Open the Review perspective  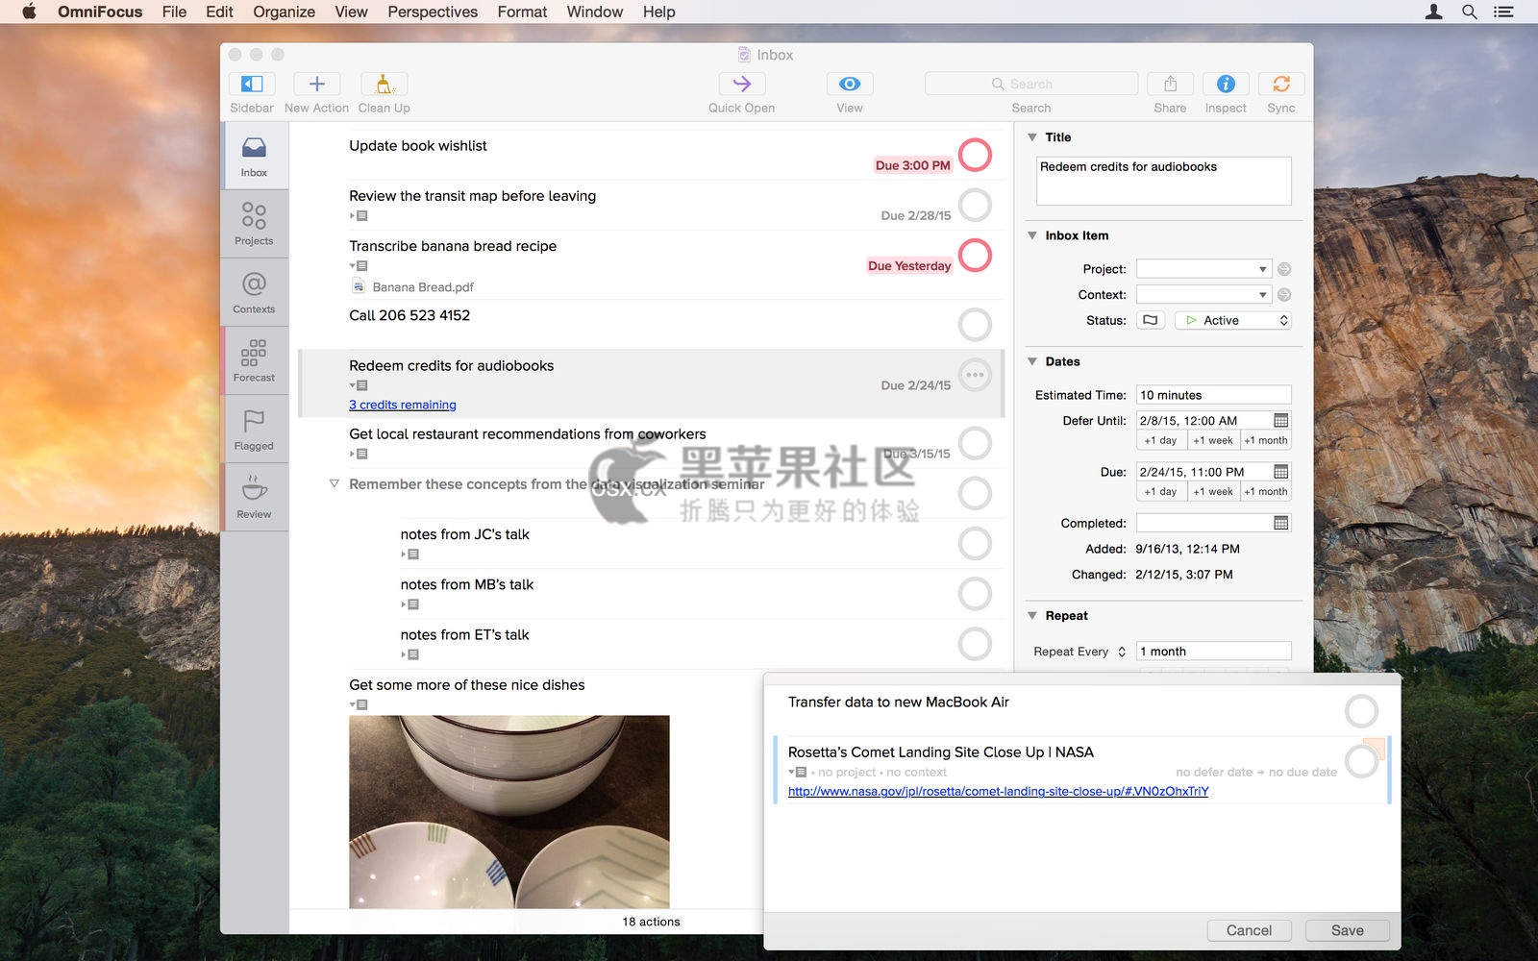coord(254,497)
